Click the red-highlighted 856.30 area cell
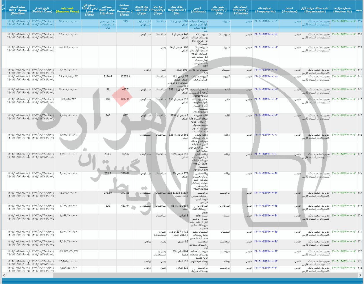Image resolution: width=364 pixels, height=284 pixels. tap(125, 98)
